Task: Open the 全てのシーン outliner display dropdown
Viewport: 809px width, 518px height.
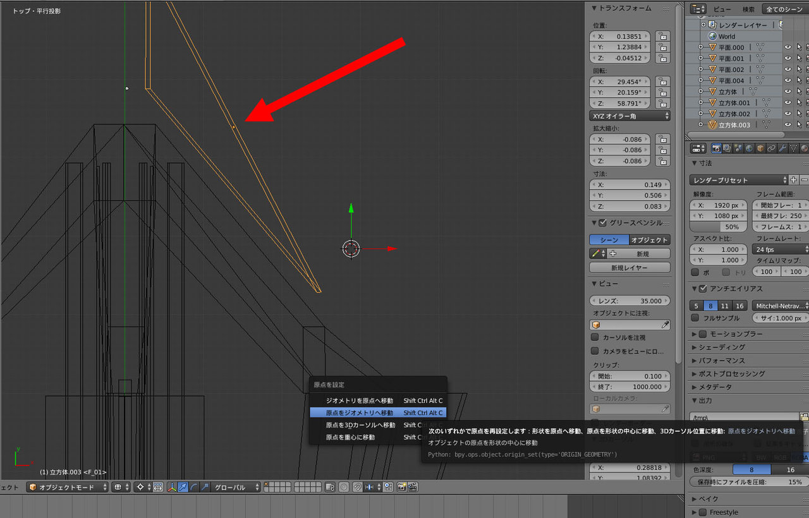Action: click(x=785, y=9)
